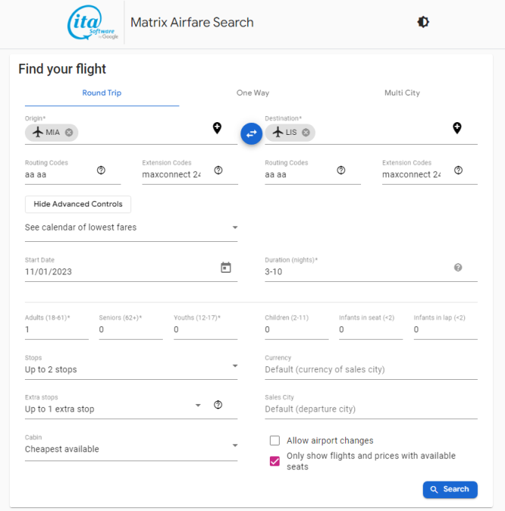Click Hide Advanced Controls button
Viewport: 505px width, 511px height.
[x=78, y=204]
